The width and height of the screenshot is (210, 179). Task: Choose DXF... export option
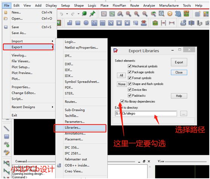click(x=69, y=64)
